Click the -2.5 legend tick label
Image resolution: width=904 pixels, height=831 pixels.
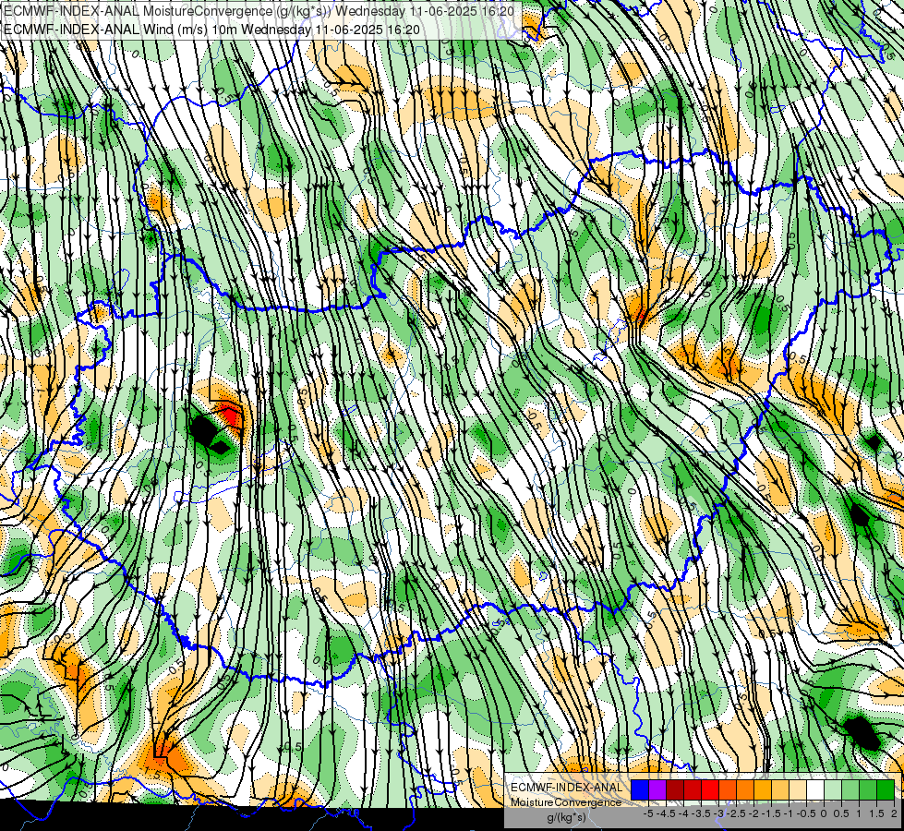click(736, 813)
